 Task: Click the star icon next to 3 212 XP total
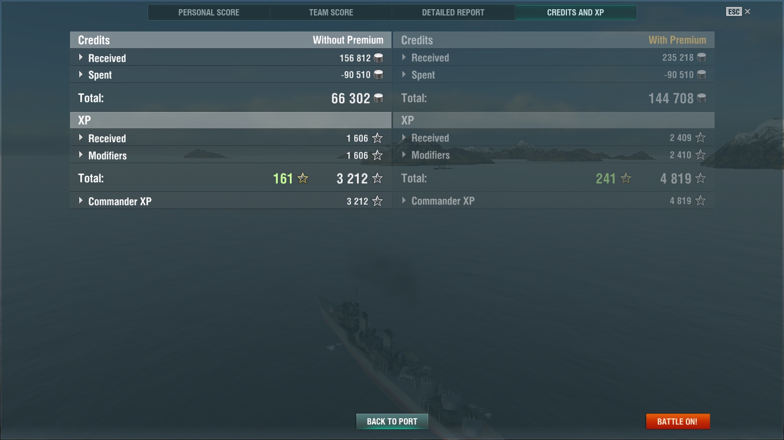[377, 178]
